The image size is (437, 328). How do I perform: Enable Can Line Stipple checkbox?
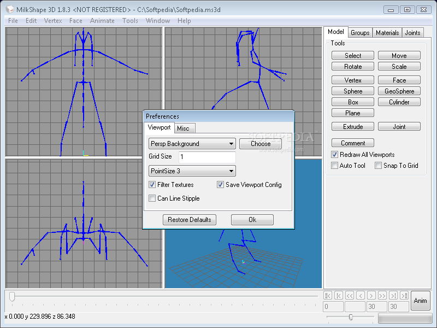[x=152, y=198]
